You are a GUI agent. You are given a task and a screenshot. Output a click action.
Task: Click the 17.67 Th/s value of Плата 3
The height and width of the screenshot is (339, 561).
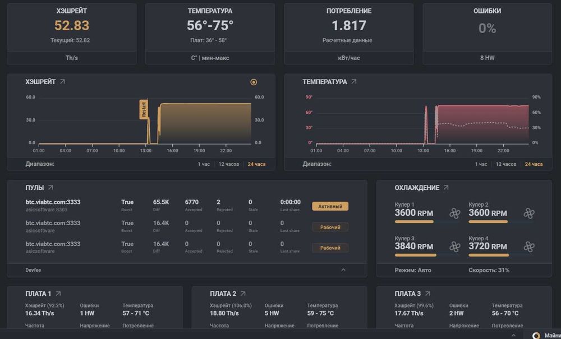coord(409,313)
